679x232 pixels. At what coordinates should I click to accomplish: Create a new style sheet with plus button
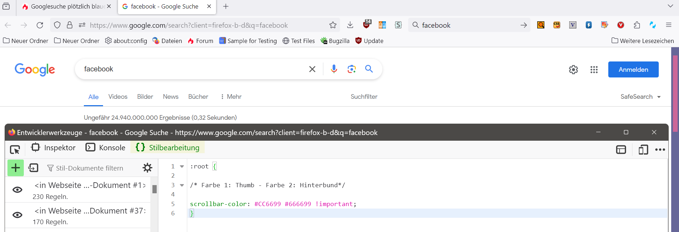pyautogui.click(x=16, y=168)
